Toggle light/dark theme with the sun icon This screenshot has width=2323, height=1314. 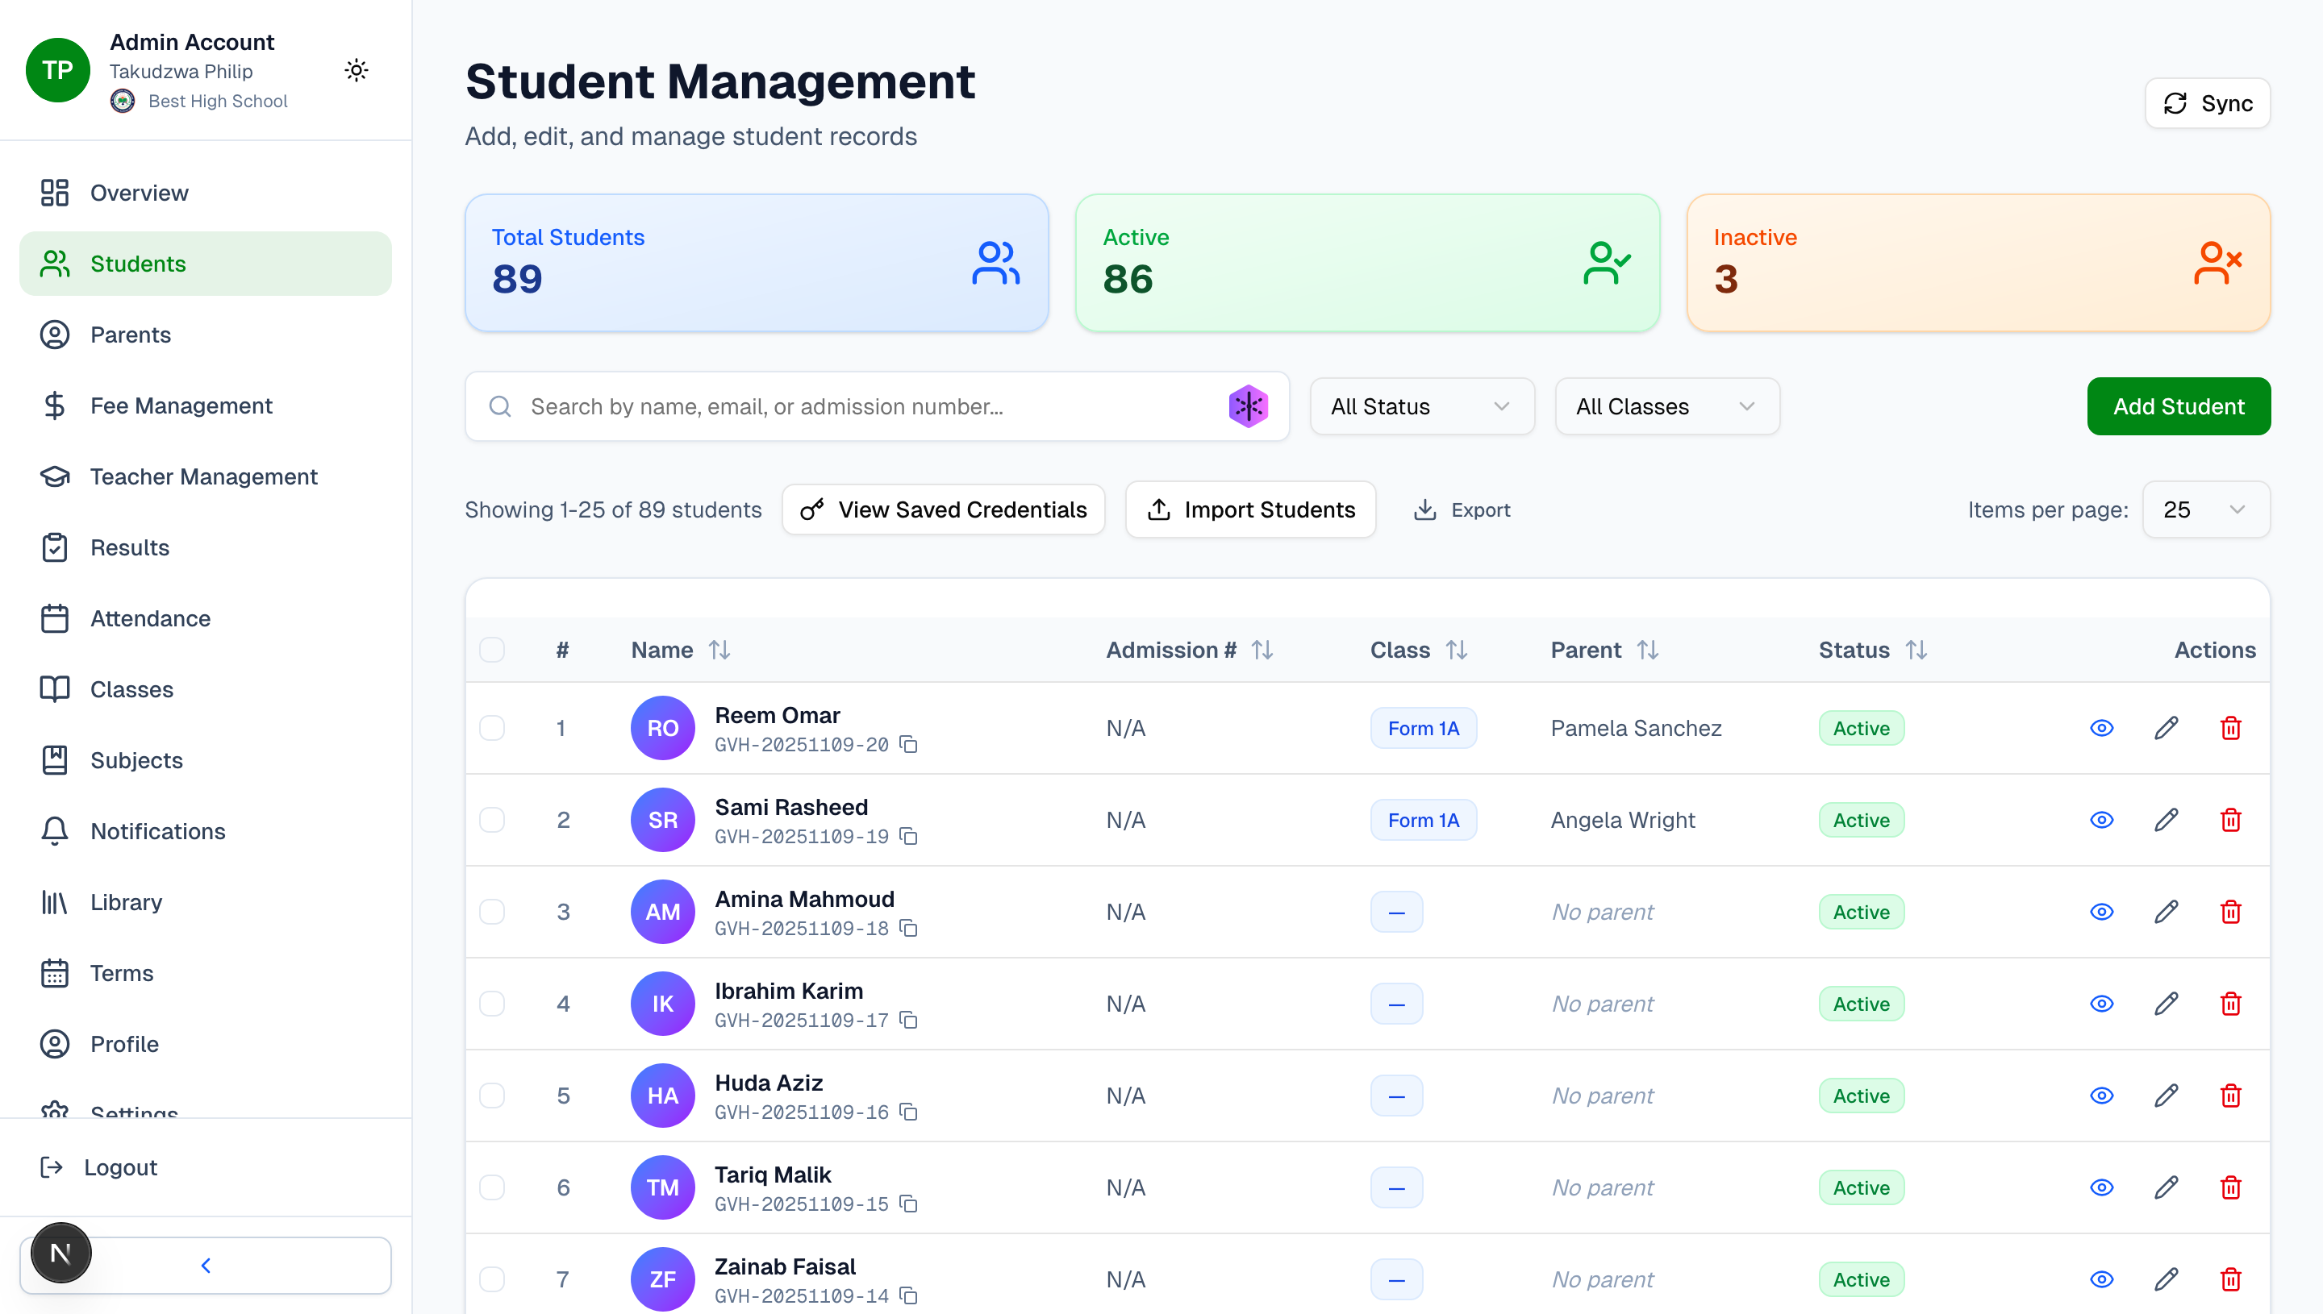coord(356,69)
